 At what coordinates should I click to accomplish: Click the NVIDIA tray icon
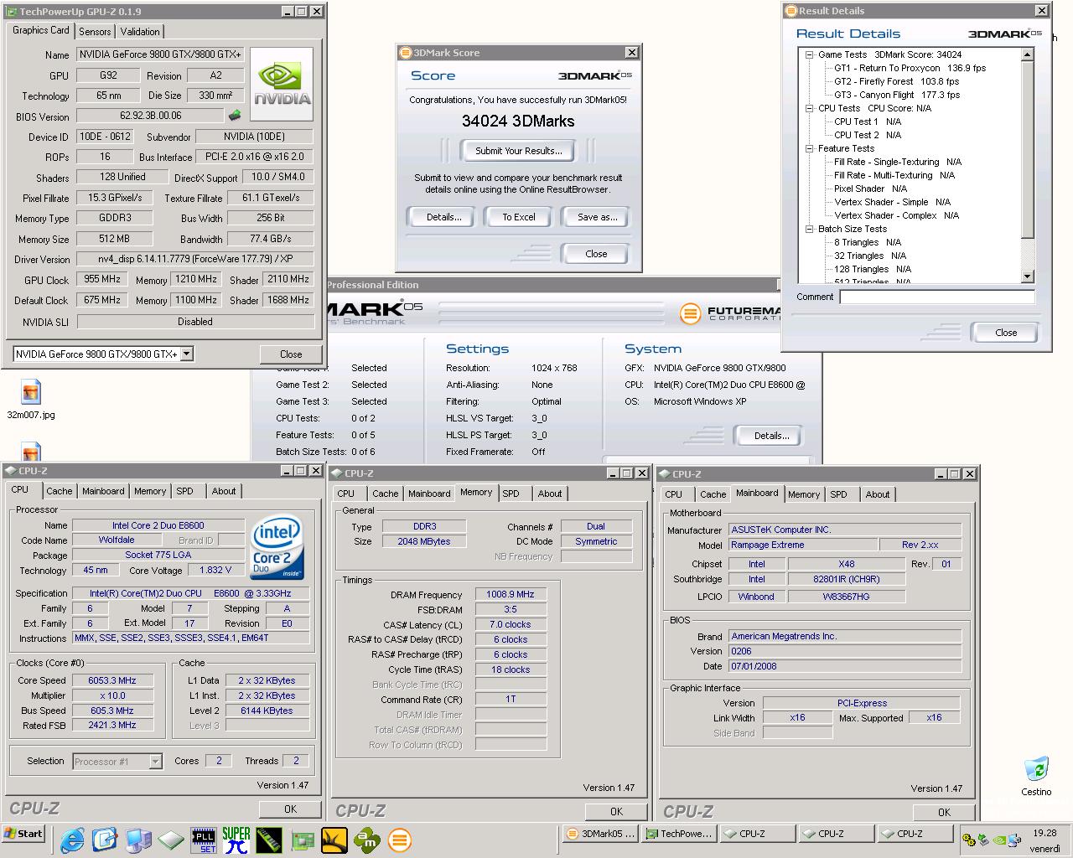pyautogui.click(x=1000, y=840)
